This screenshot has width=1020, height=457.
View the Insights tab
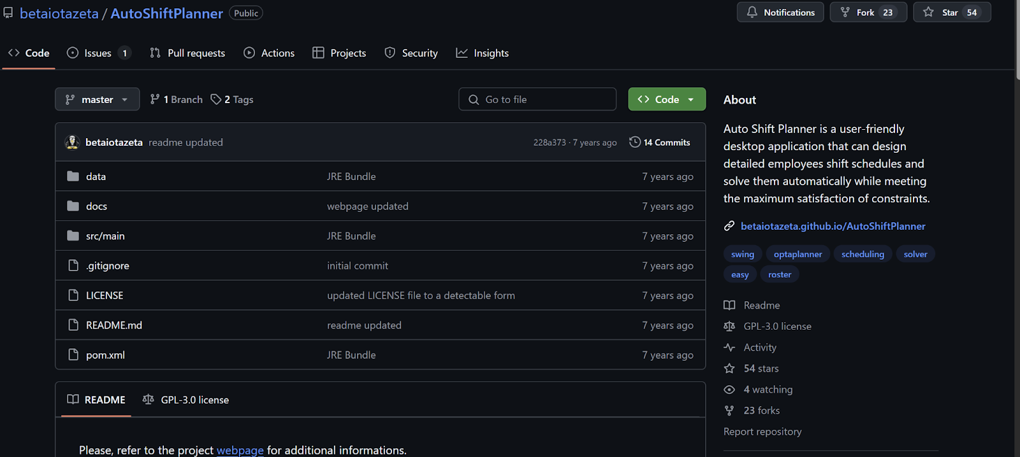(x=483, y=53)
